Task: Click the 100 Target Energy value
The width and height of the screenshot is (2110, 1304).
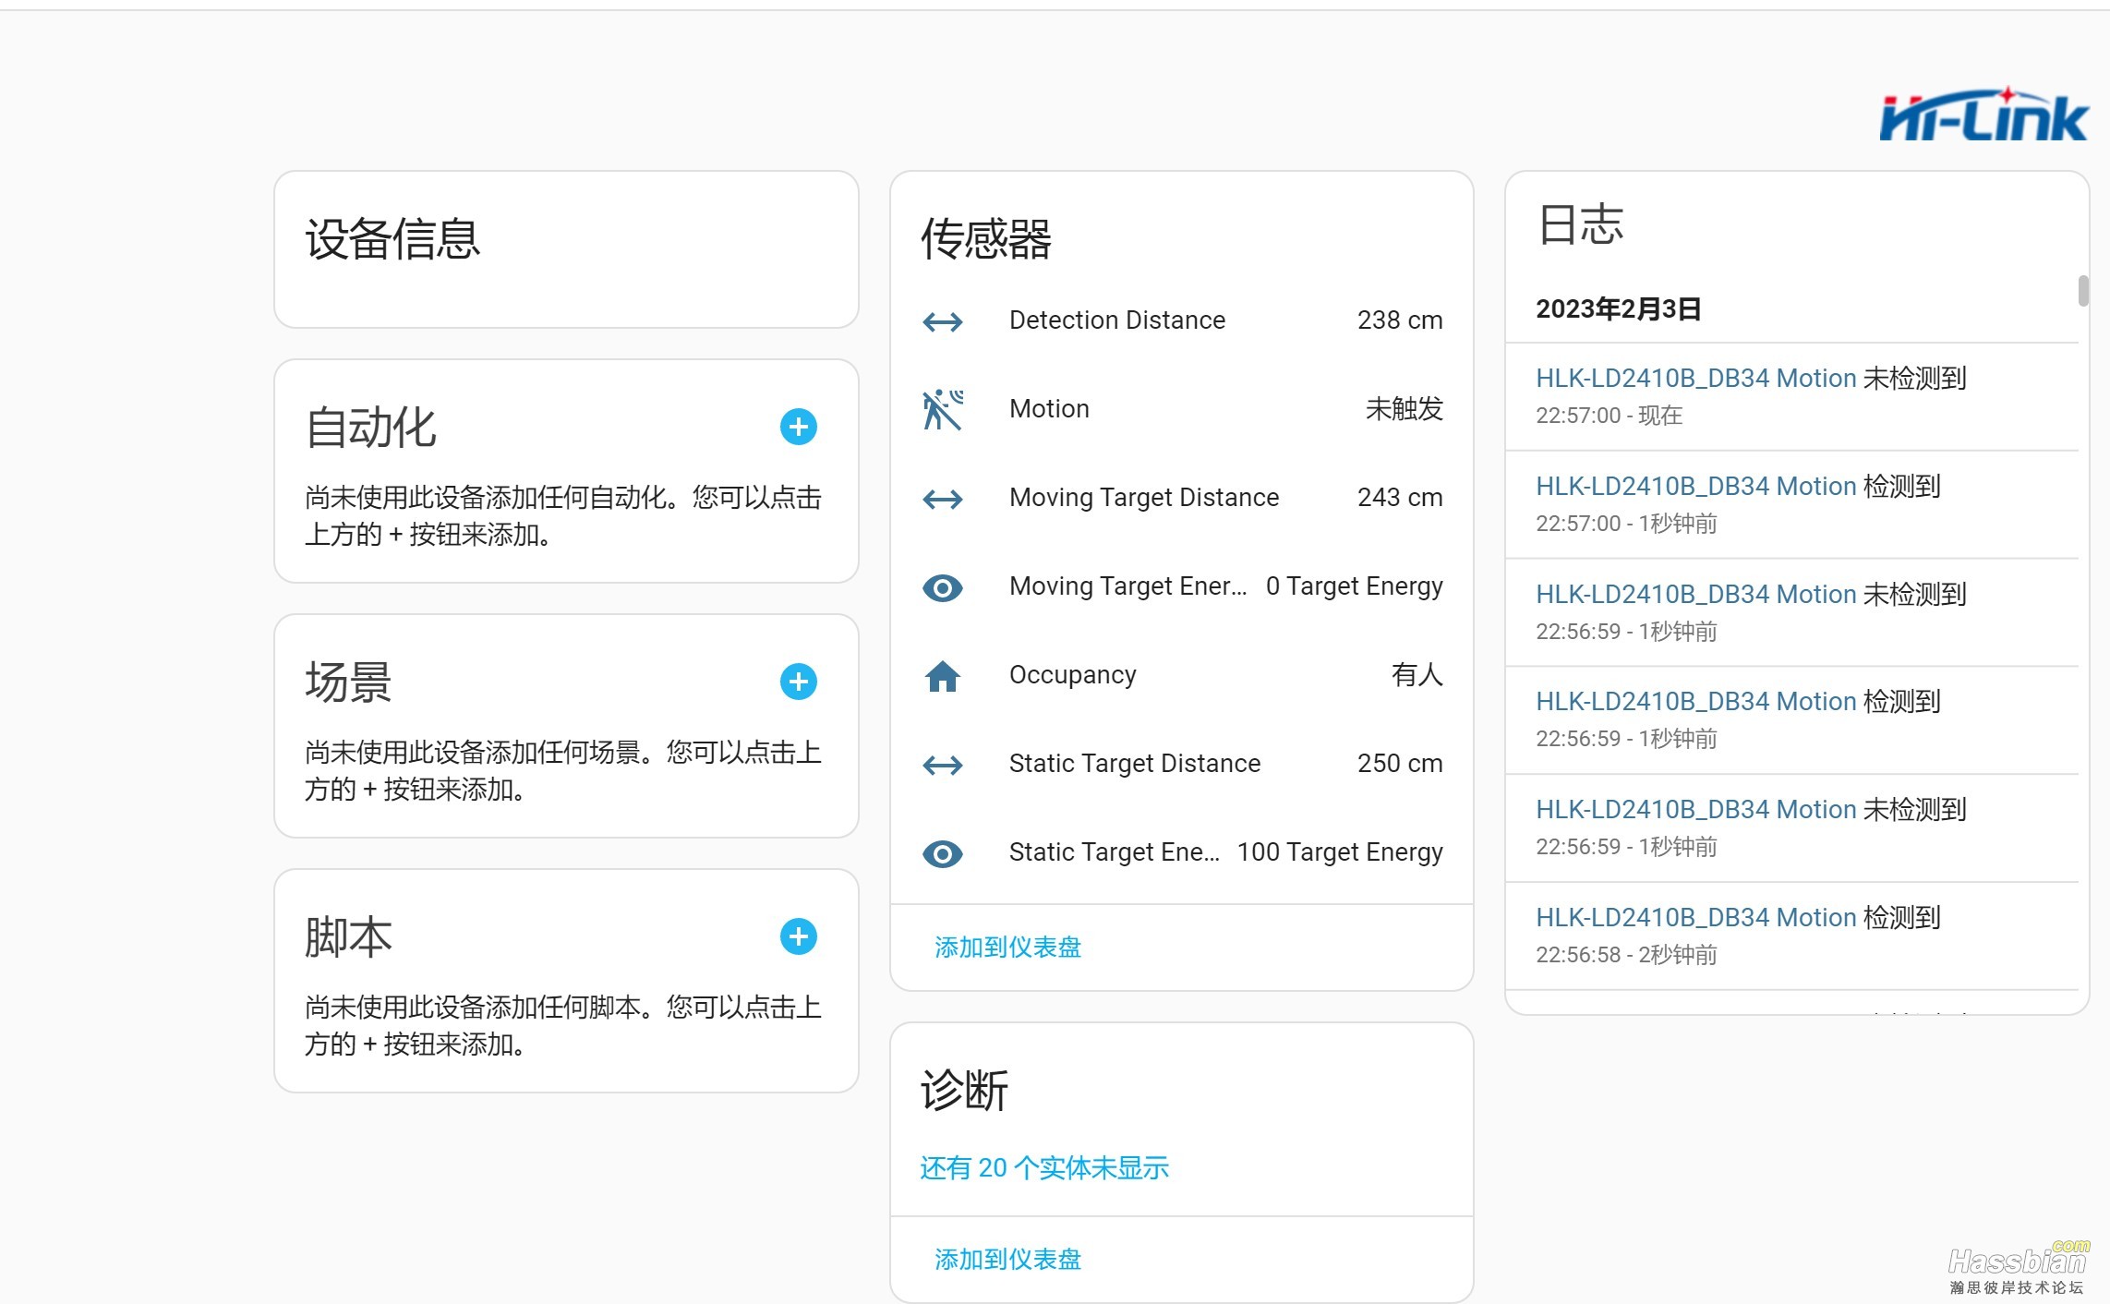Action: 1339,852
